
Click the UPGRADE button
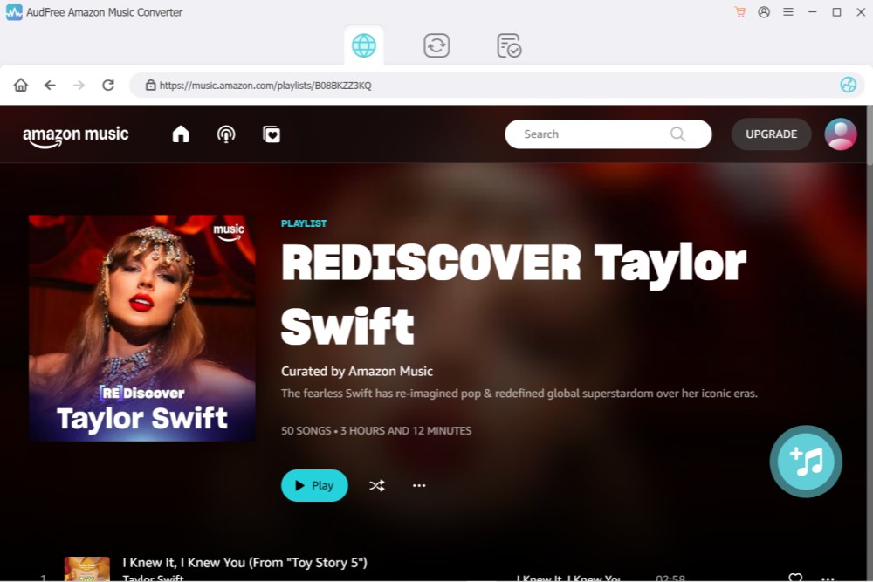[x=771, y=134]
